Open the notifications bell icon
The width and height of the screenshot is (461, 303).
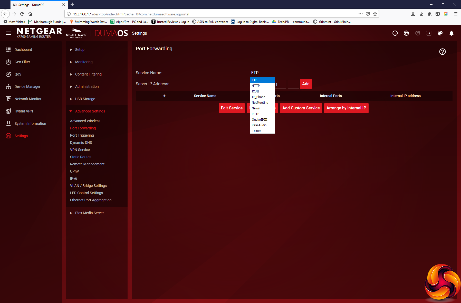(452, 33)
